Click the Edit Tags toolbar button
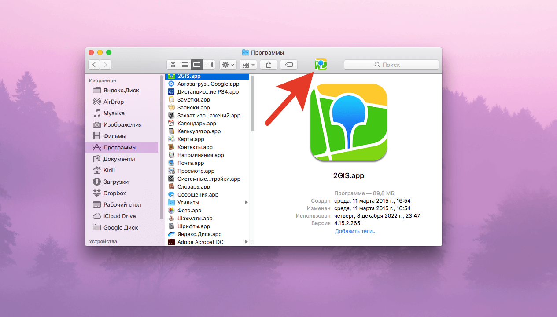Image resolution: width=557 pixels, height=317 pixels. pyautogui.click(x=289, y=65)
